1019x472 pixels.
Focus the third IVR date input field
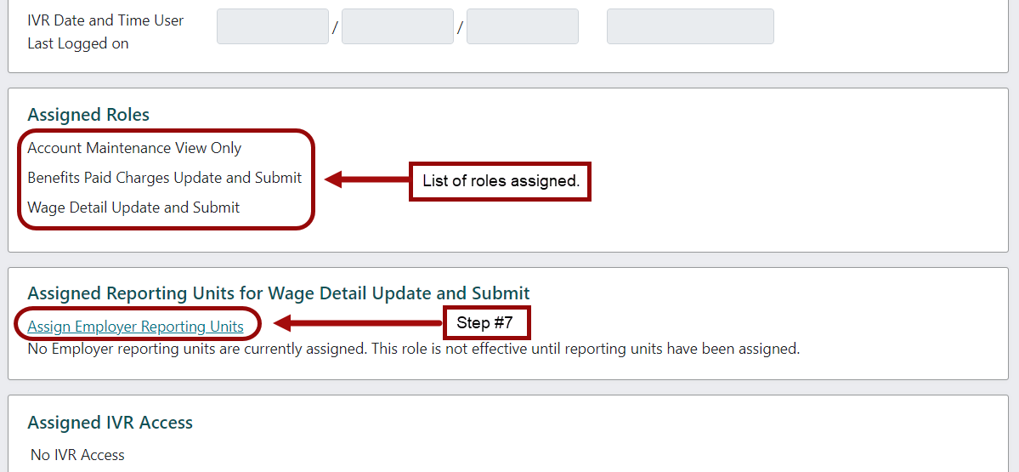coord(522,26)
